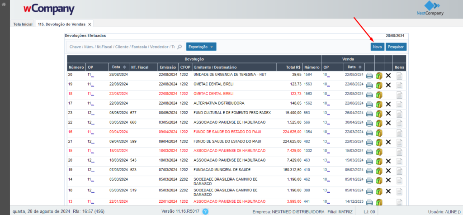Image resolution: width=463 pixels, height=215 pixels.
Task: View items of return 21 FUNDO DE SAUDE
Action: [x=399, y=142]
